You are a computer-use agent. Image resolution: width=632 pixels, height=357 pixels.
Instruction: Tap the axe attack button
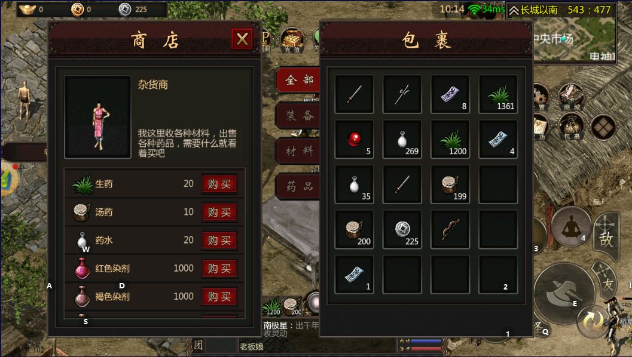564,293
